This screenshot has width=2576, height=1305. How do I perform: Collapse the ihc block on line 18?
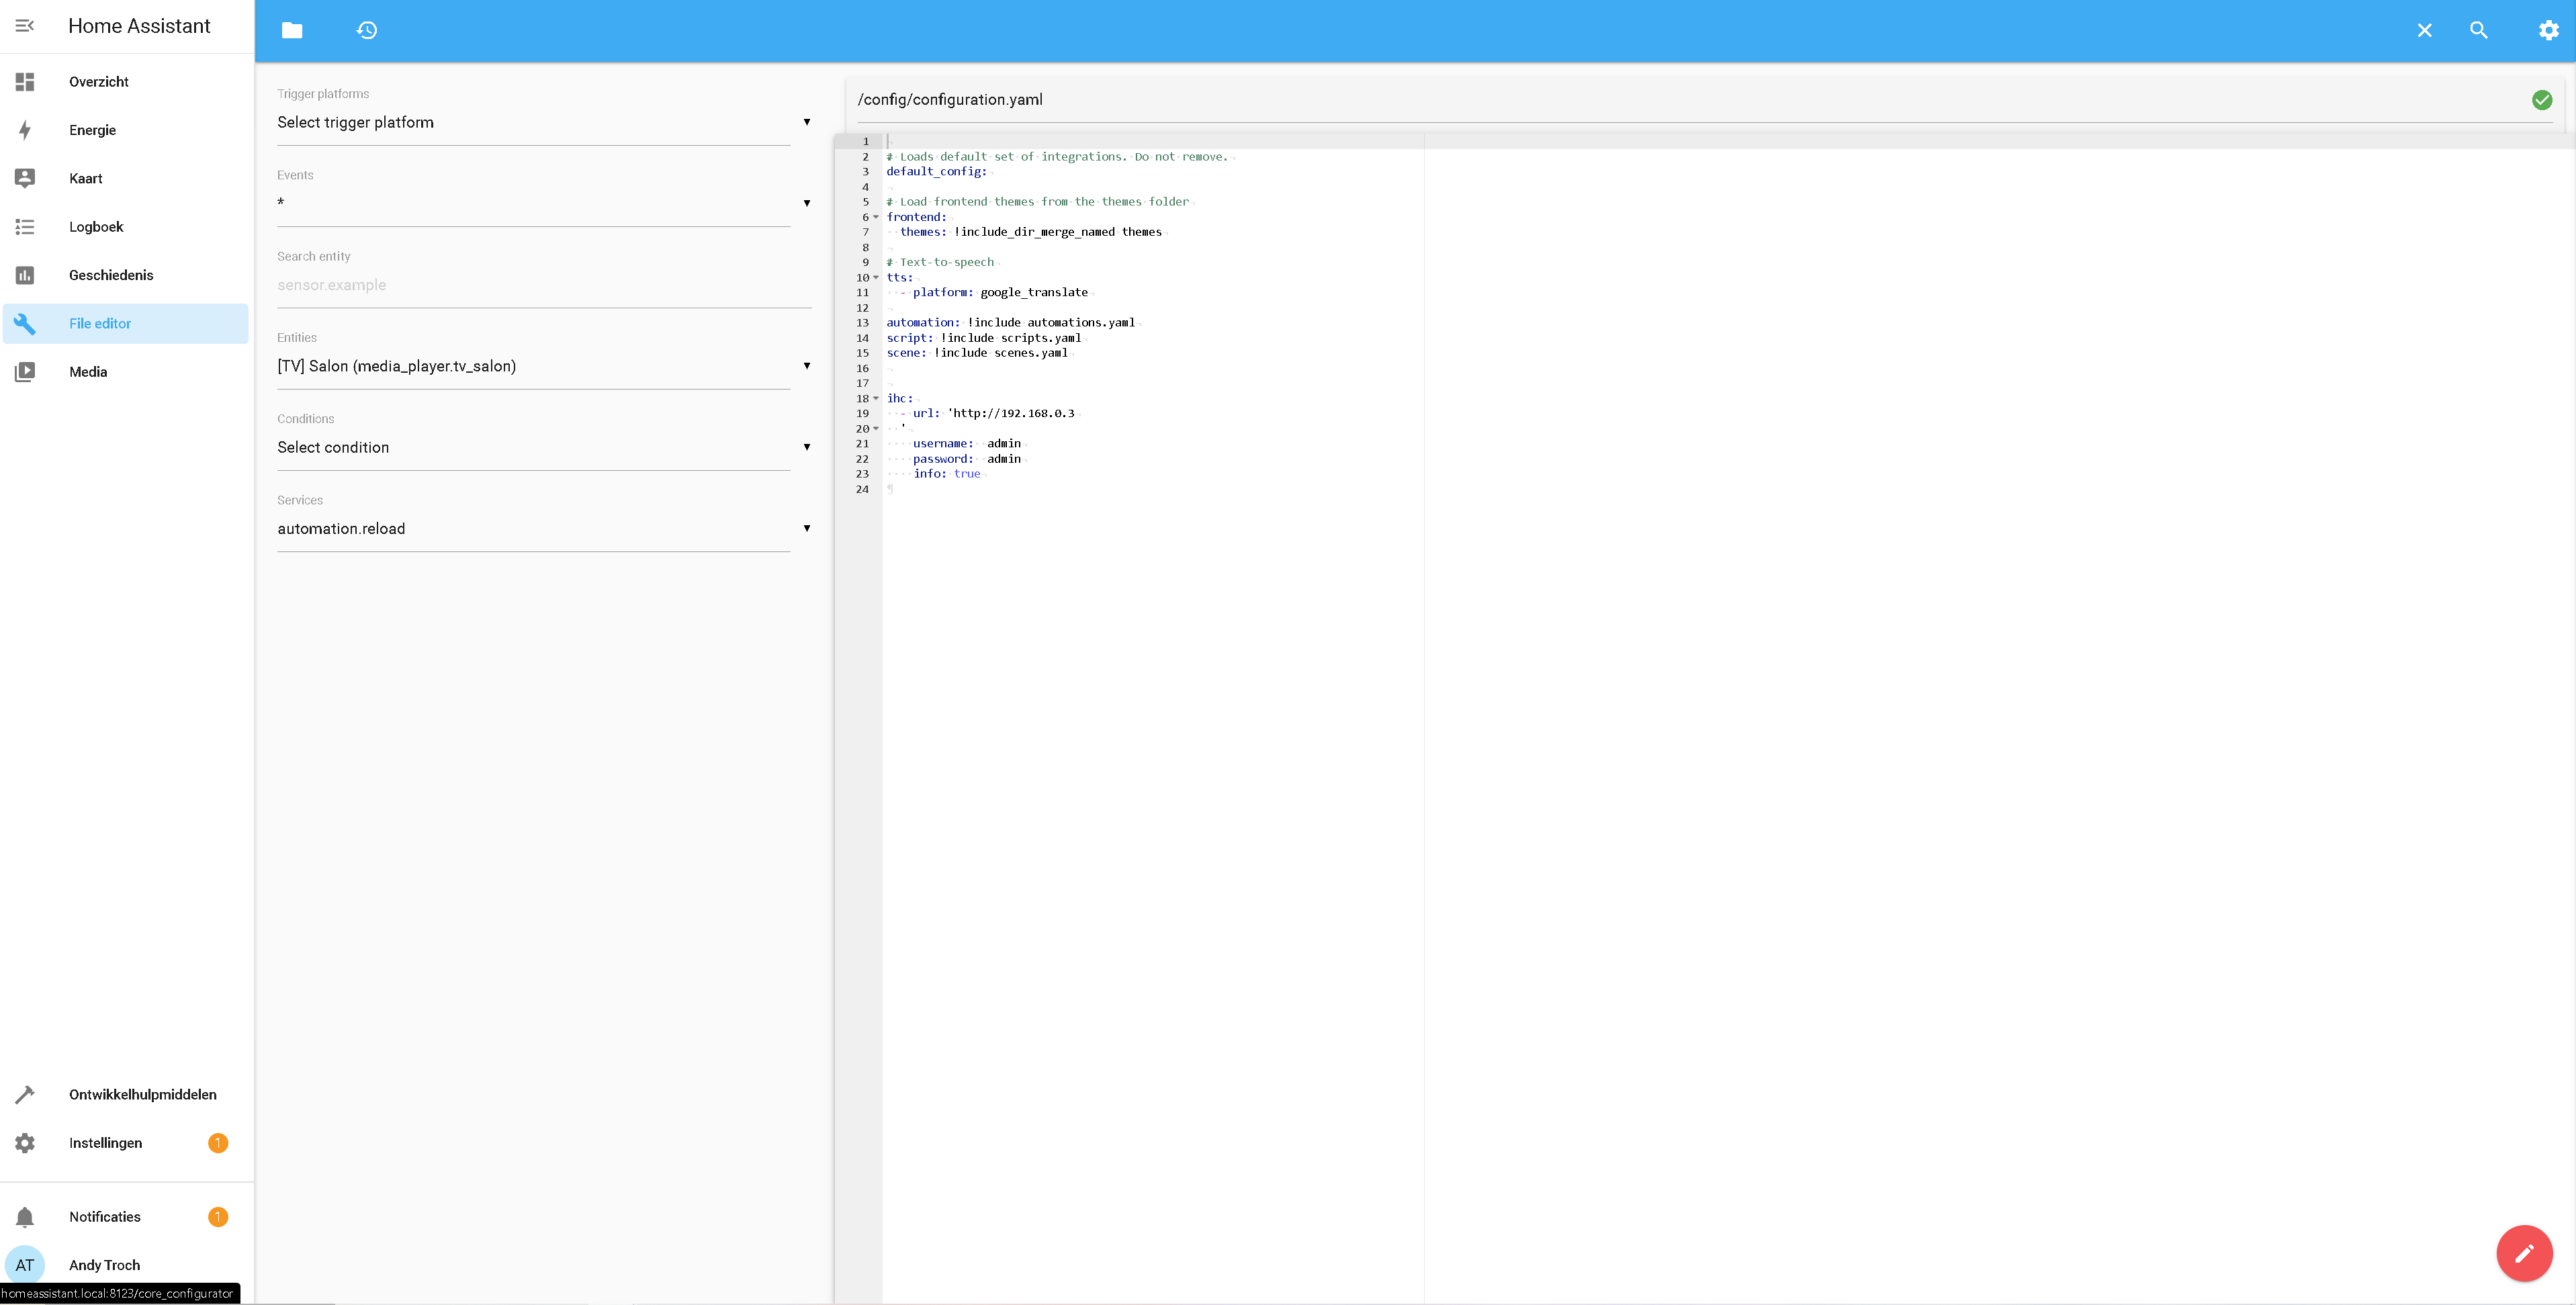click(876, 398)
